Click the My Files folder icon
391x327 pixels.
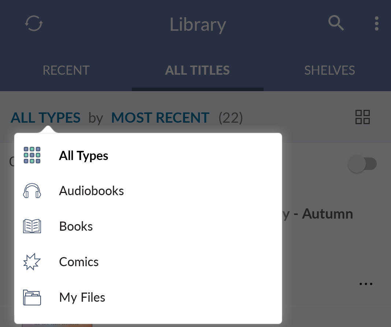click(32, 297)
